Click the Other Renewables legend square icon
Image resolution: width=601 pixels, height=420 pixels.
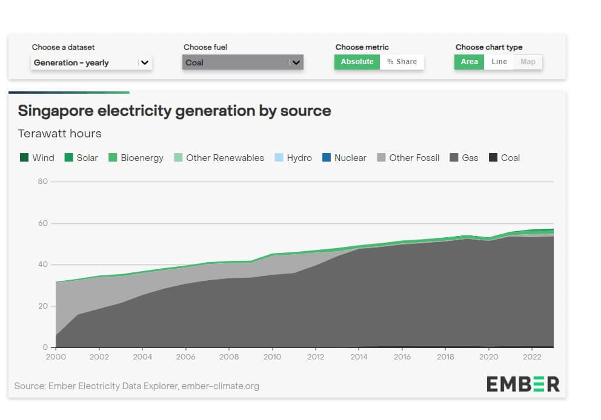[x=178, y=158]
